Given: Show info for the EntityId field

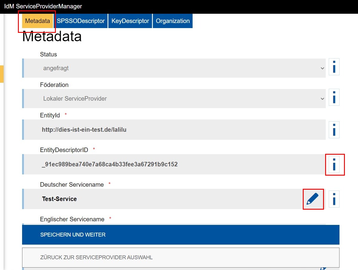Looking at the screenshot, I should coord(334,130).
